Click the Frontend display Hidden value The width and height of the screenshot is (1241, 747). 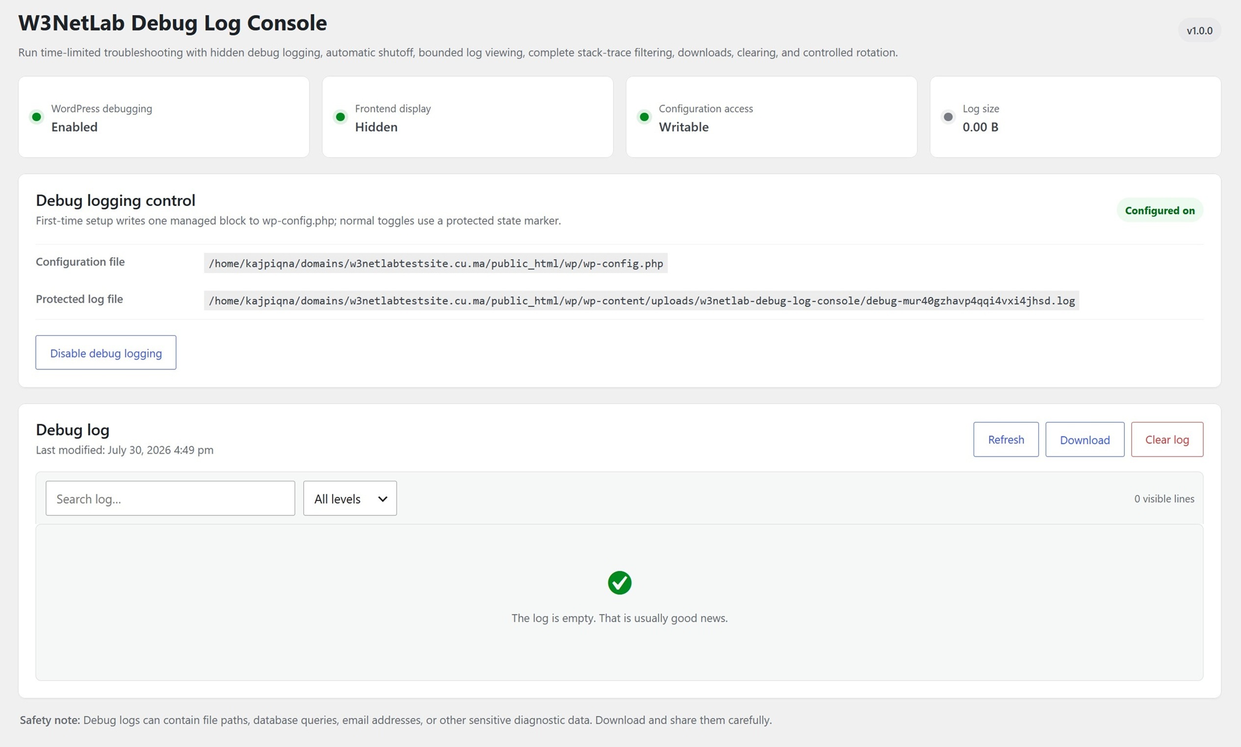(x=376, y=127)
